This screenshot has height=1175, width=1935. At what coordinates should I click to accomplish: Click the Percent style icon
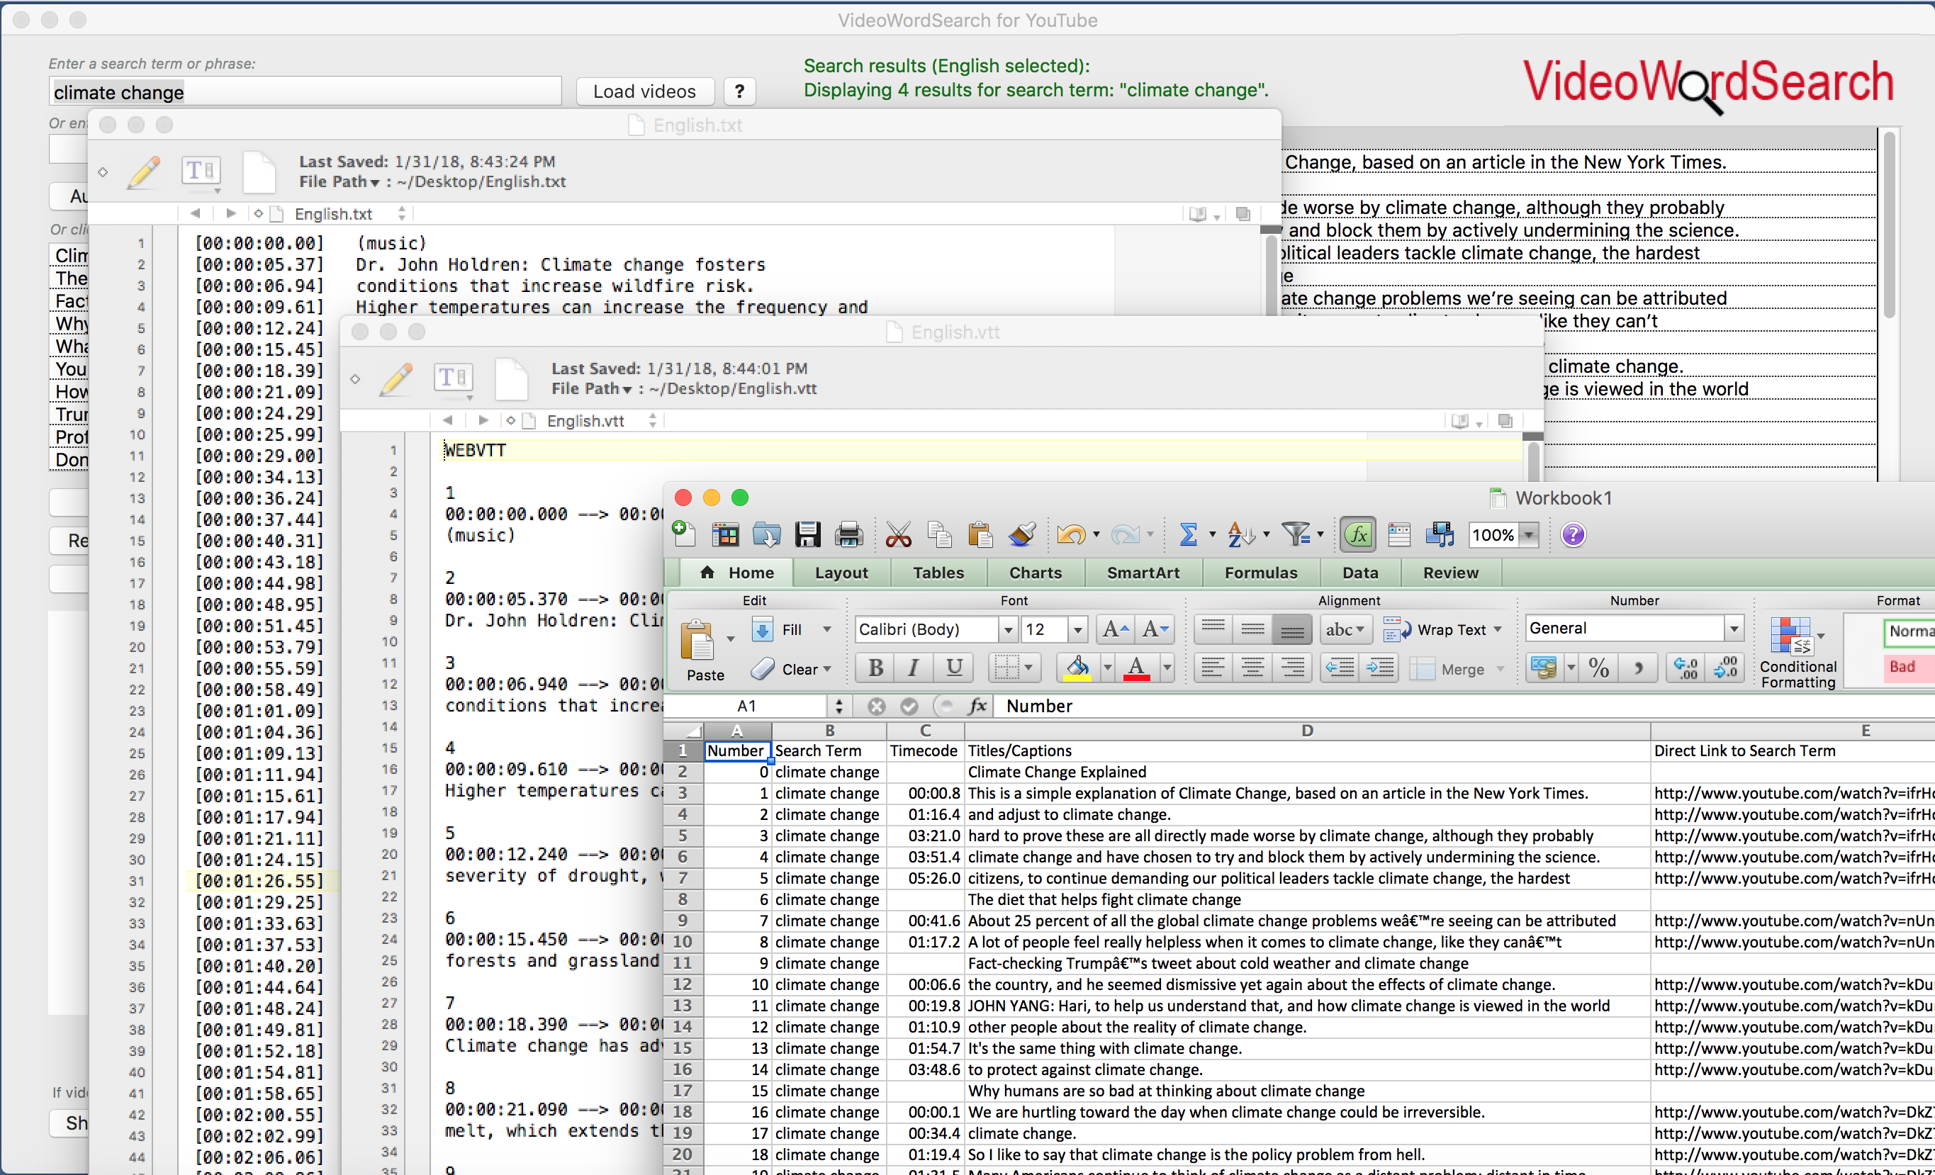click(x=1599, y=668)
